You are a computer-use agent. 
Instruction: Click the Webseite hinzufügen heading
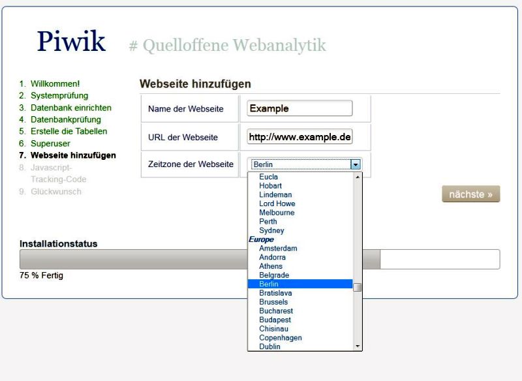195,84
